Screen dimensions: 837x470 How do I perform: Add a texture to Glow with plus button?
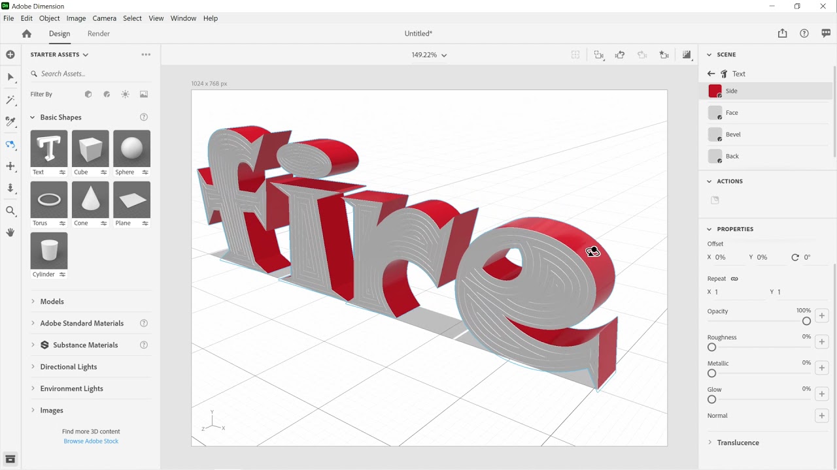coord(822,394)
